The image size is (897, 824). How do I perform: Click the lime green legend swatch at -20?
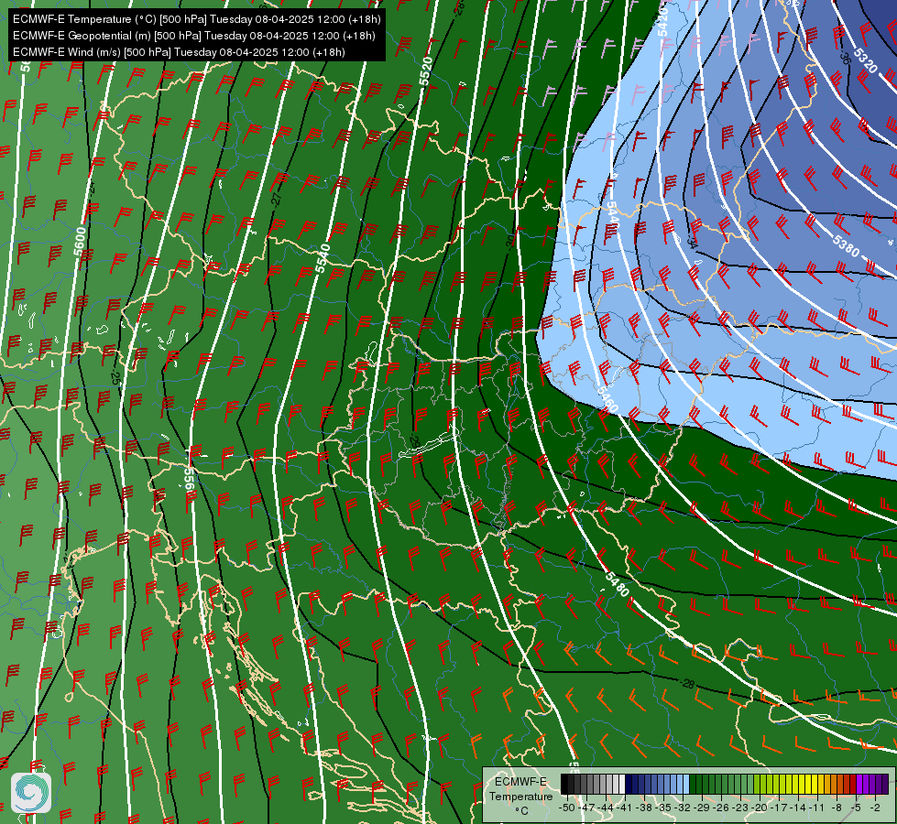[763, 784]
